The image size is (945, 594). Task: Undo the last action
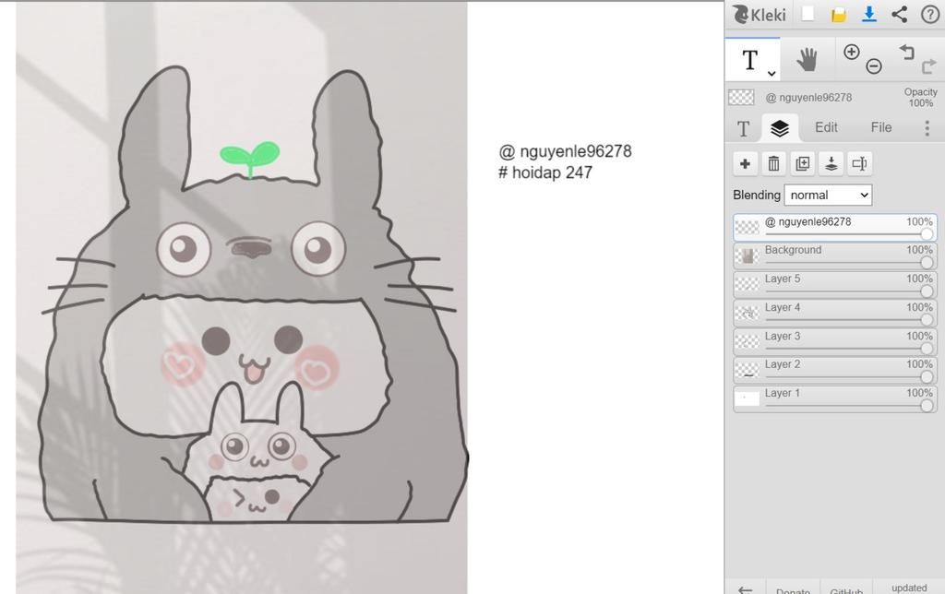(907, 52)
